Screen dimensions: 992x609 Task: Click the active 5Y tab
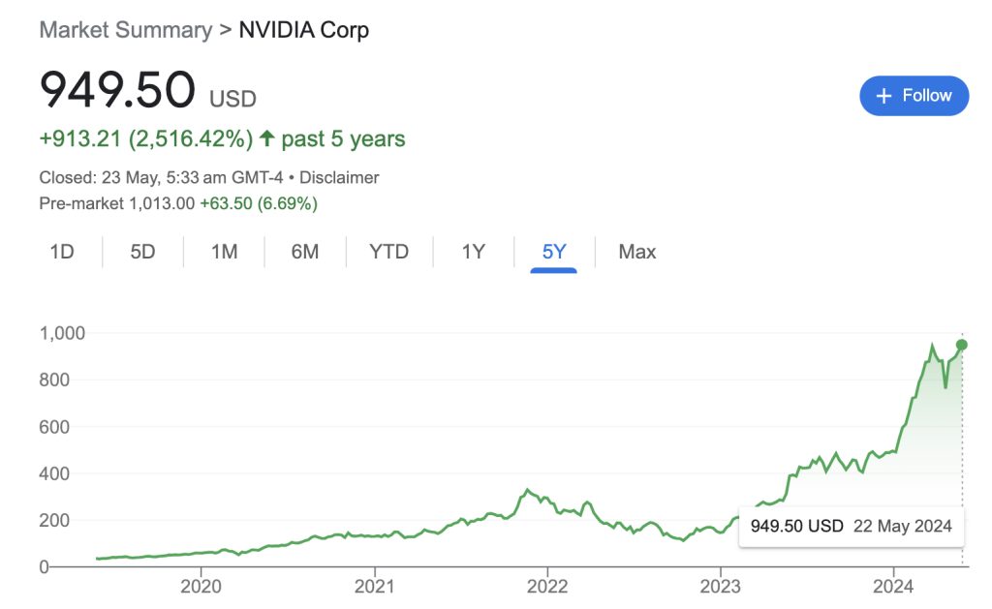(553, 252)
